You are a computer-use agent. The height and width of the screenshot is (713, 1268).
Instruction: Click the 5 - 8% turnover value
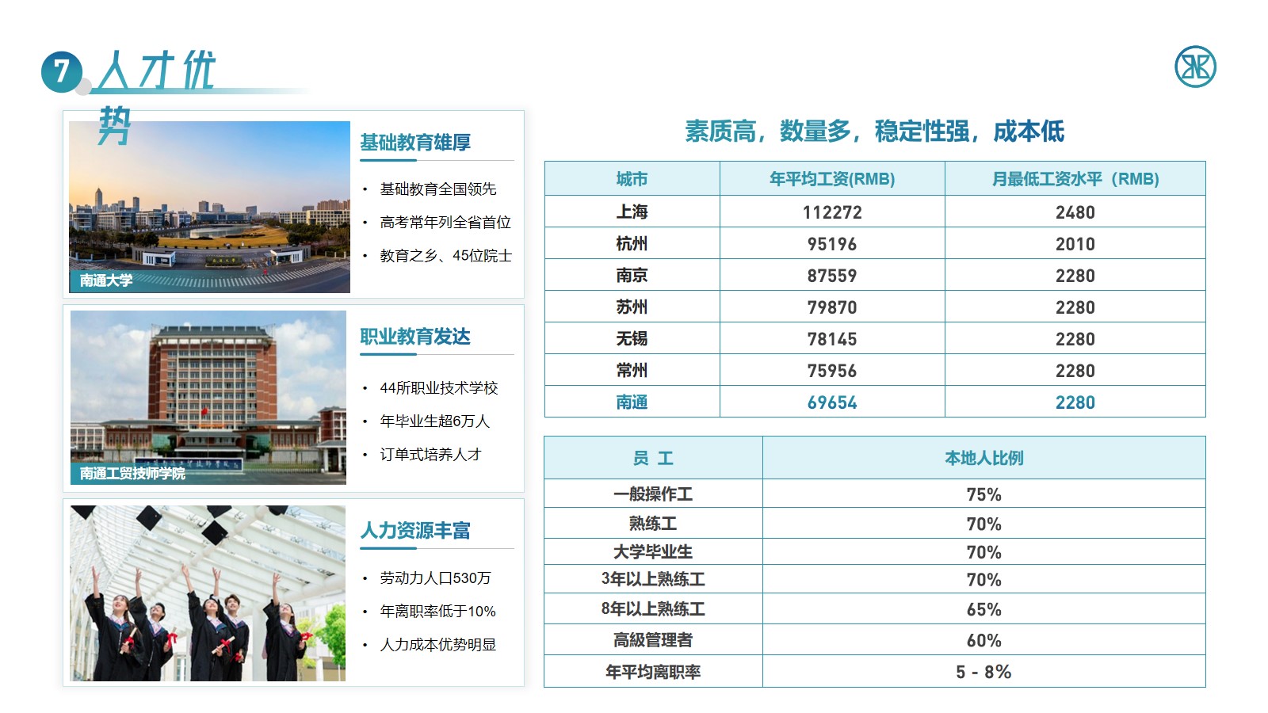(x=983, y=672)
